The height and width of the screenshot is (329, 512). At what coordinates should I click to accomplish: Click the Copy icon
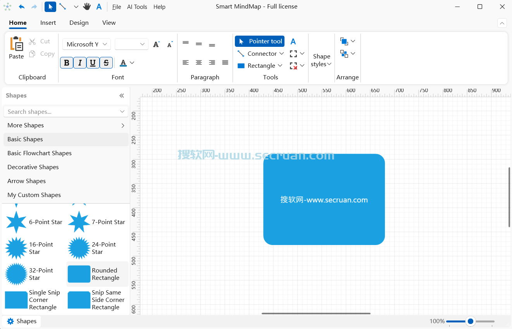point(32,54)
